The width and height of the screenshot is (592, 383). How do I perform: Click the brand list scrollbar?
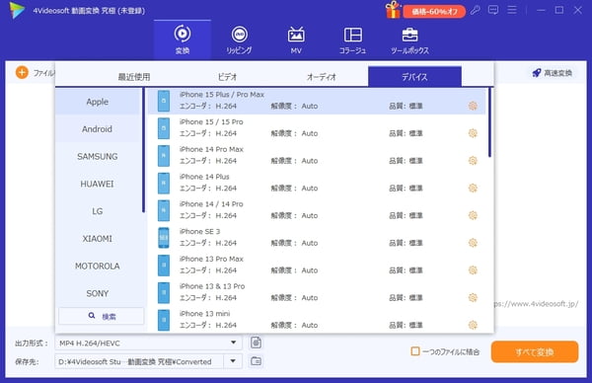coord(143,150)
